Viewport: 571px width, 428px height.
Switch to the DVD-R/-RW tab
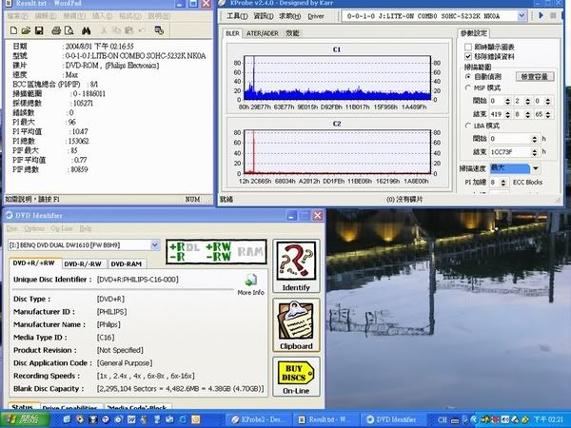pos(84,263)
